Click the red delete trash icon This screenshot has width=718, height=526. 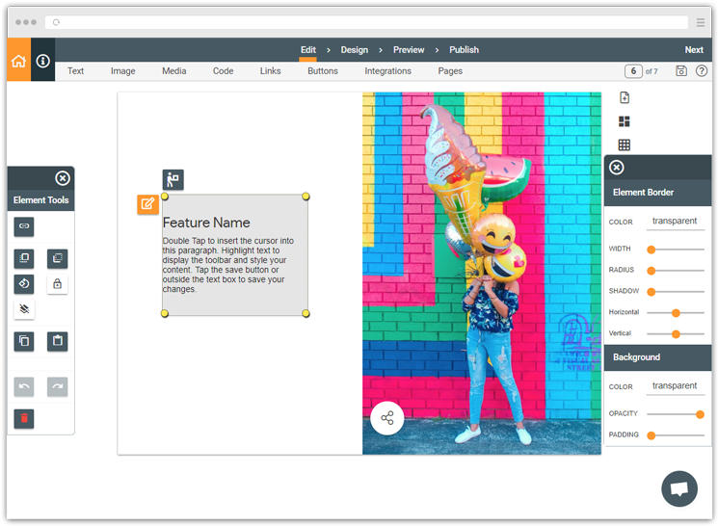point(24,419)
